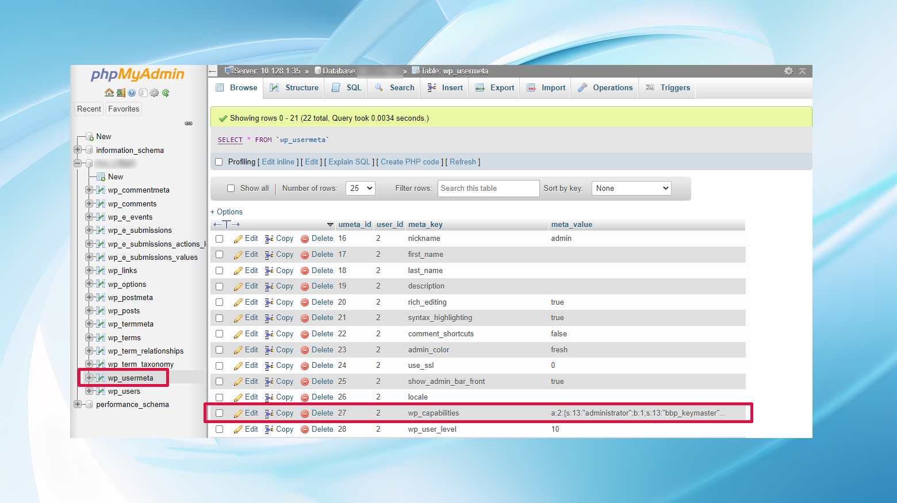Expand the information_schema database node
Screen dimensions: 897x503
point(78,150)
